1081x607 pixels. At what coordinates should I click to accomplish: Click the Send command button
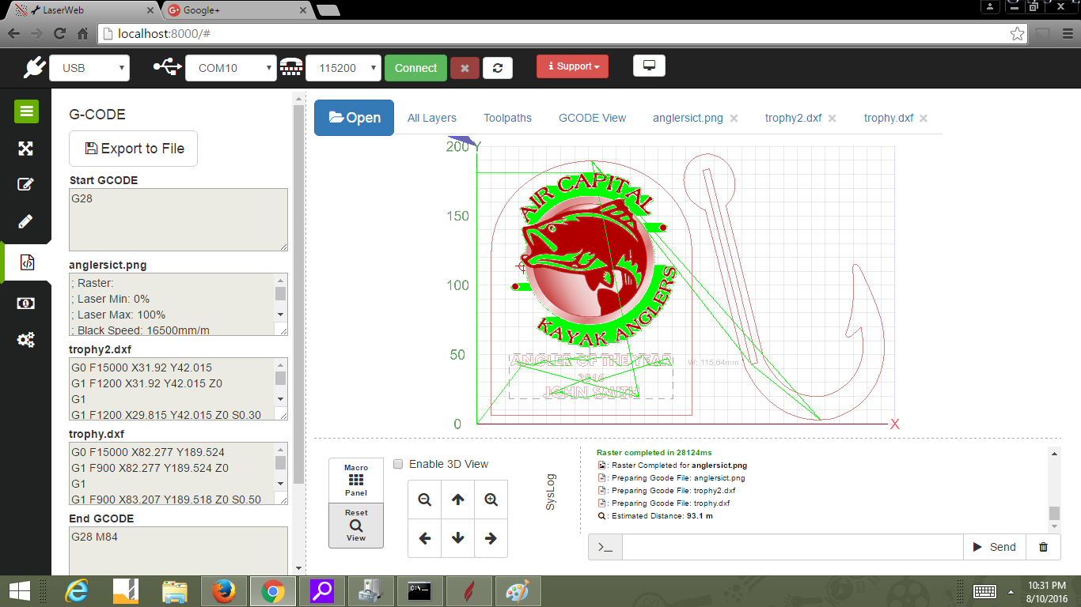994,547
